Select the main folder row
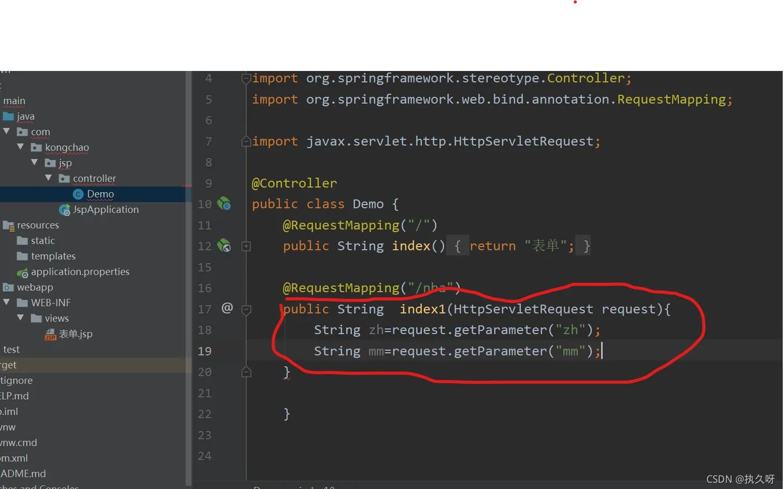Image resolution: width=783 pixels, height=489 pixels. click(x=96, y=101)
